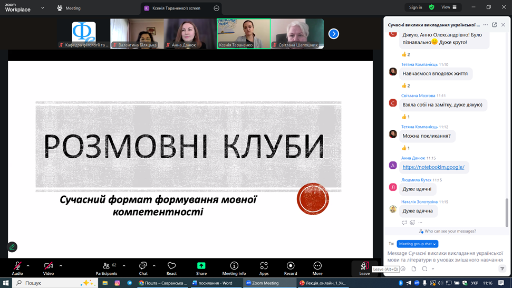
Task: Open the More options menu
Action: [x=317, y=268]
